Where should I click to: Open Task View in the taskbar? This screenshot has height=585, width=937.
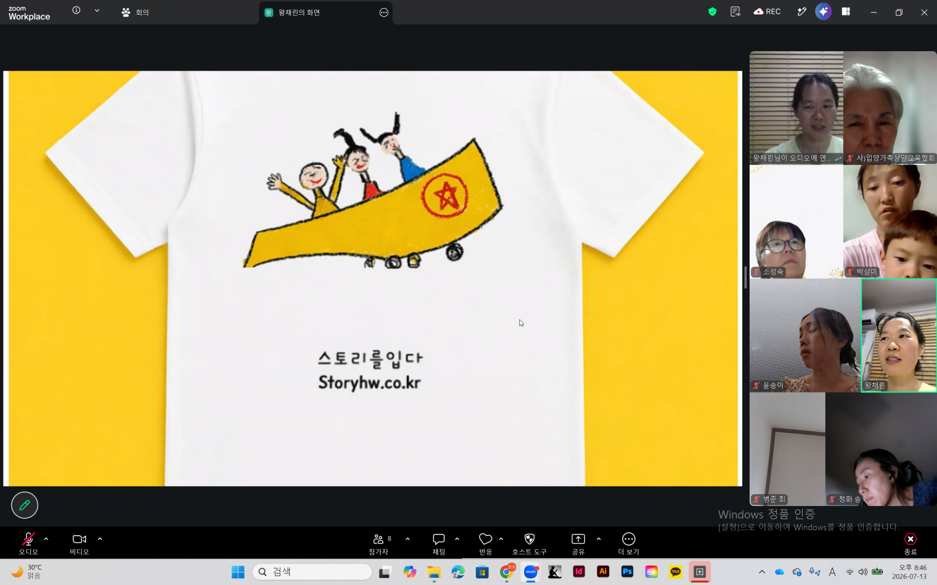click(x=385, y=572)
